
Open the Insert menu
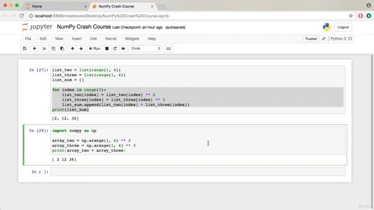coord(77,38)
